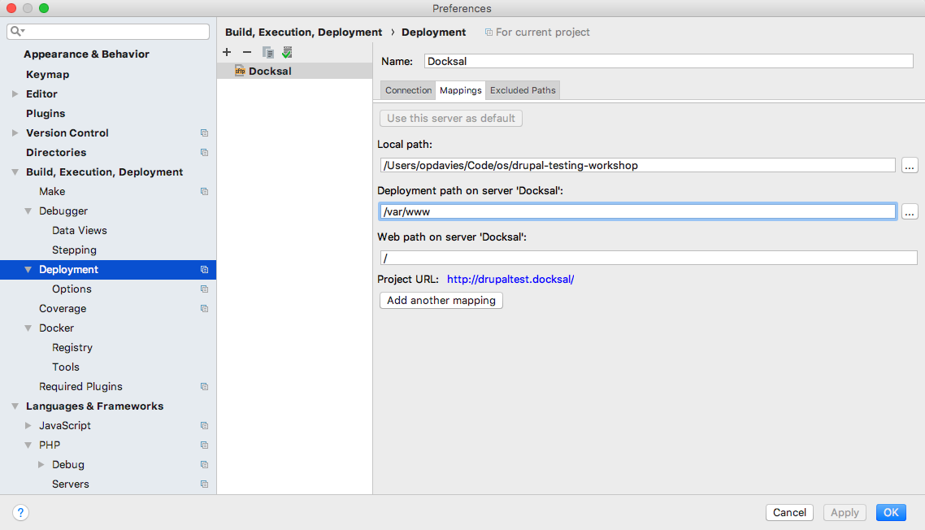The height and width of the screenshot is (530, 925).
Task: Click the add server plus icon
Action: point(227,52)
